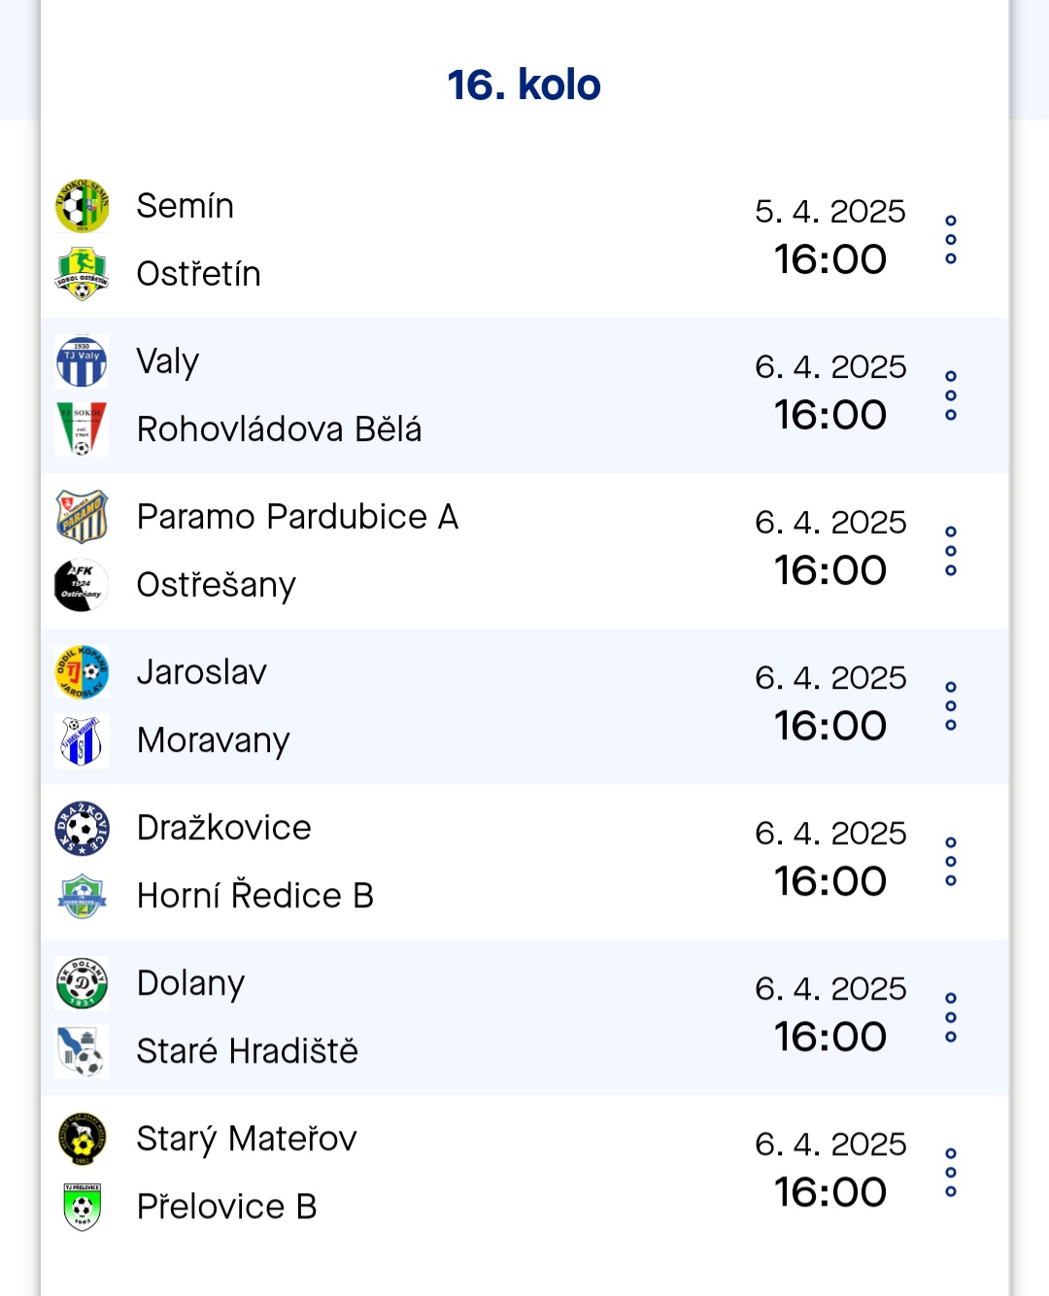
Task: Select the Jaroslav club emblem
Action: pos(82,672)
